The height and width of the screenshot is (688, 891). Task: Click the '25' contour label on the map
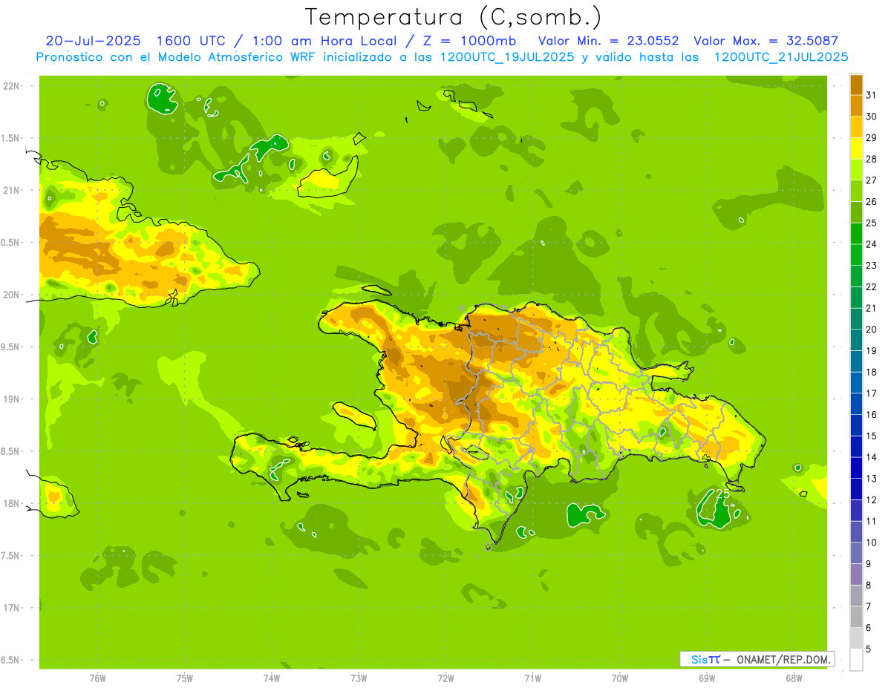point(722,494)
